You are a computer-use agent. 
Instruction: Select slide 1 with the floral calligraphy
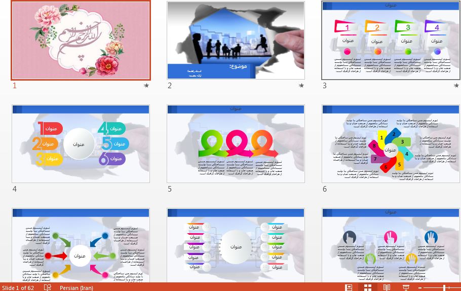click(81, 40)
